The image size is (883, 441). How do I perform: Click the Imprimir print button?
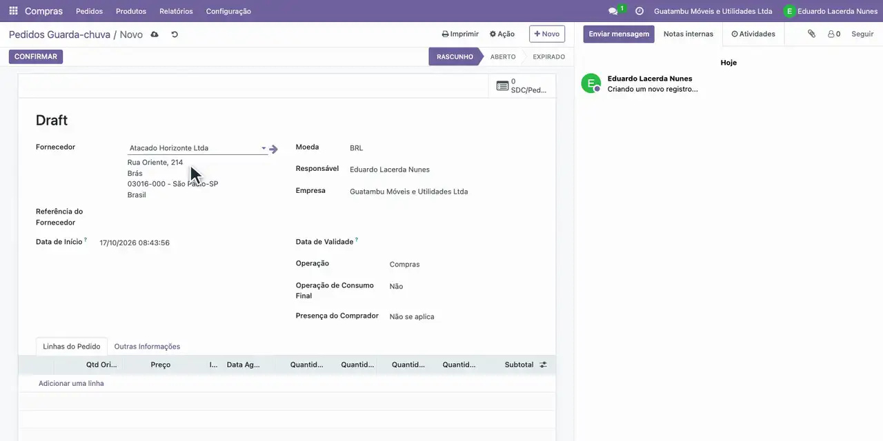point(460,34)
